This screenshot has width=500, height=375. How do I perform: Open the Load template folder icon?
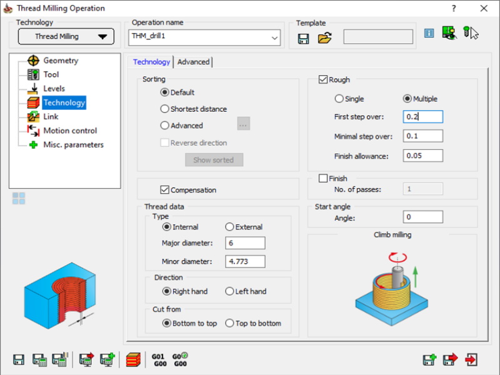pyautogui.click(x=324, y=38)
